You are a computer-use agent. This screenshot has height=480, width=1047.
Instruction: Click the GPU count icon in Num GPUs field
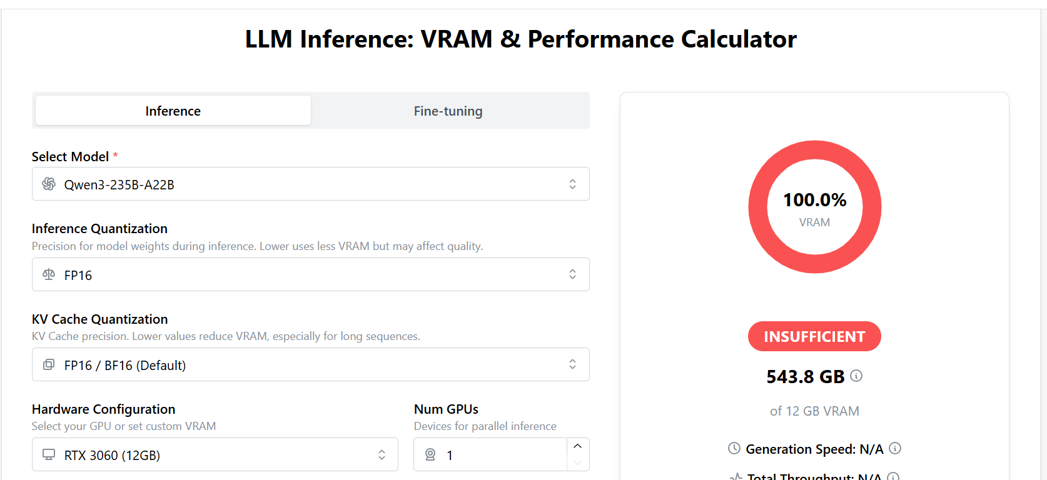[430, 454]
